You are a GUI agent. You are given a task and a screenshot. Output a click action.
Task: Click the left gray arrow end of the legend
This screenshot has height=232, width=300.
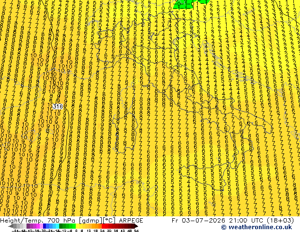[x=11, y=226]
